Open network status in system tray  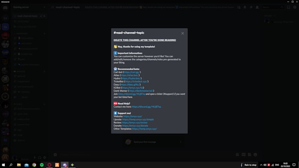[x=273, y=165]
